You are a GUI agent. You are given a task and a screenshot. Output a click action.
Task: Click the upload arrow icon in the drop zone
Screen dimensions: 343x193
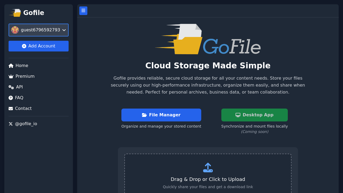tap(208, 168)
